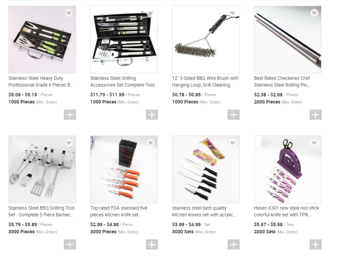Toggle favorite heart on 5 Piece Barbecue set
Viewport: 342px width, 260px height.
coord(69,143)
